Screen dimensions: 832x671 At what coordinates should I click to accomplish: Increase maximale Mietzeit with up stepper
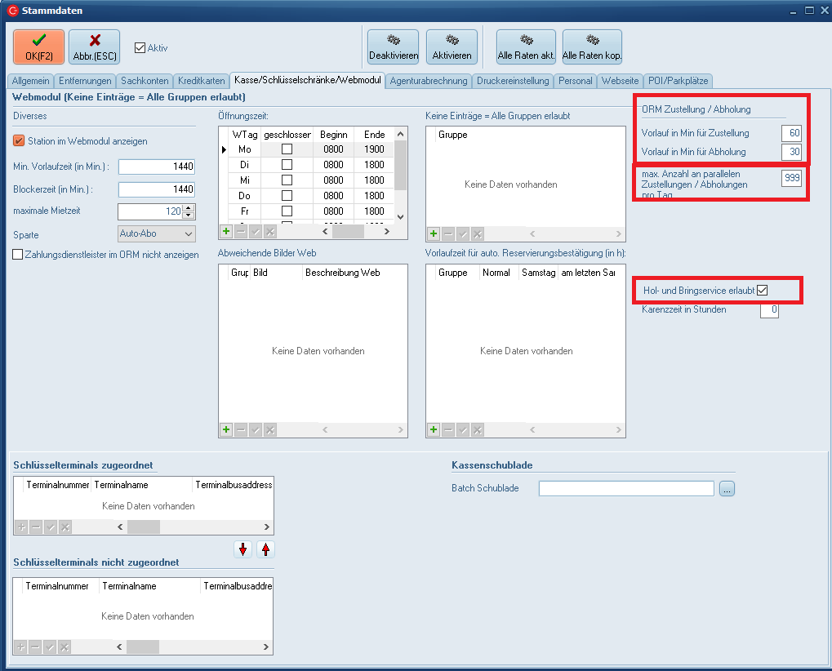189,208
